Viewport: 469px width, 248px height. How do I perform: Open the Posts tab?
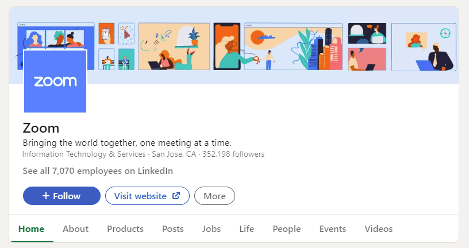[173, 229]
